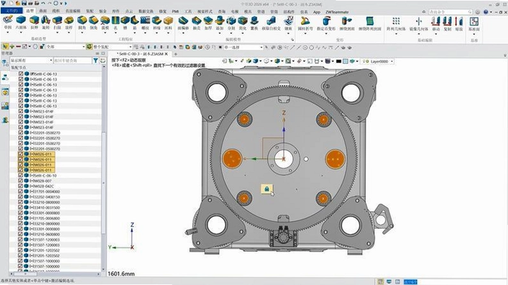This screenshot has height=285, width=508.
Task: Select the 孔 hole tool
Action: [x=115, y=22]
